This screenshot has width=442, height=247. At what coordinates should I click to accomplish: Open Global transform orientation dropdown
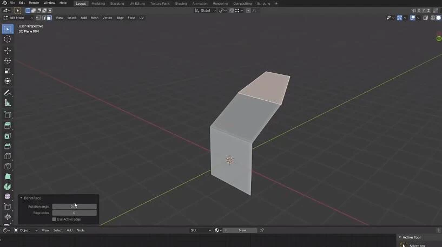[x=206, y=10]
